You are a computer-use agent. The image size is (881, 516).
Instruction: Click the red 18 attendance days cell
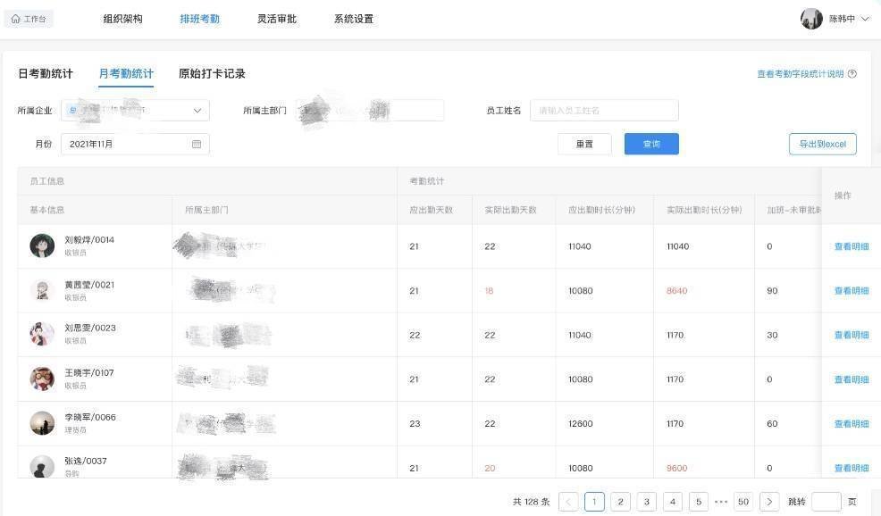click(x=489, y=290)
